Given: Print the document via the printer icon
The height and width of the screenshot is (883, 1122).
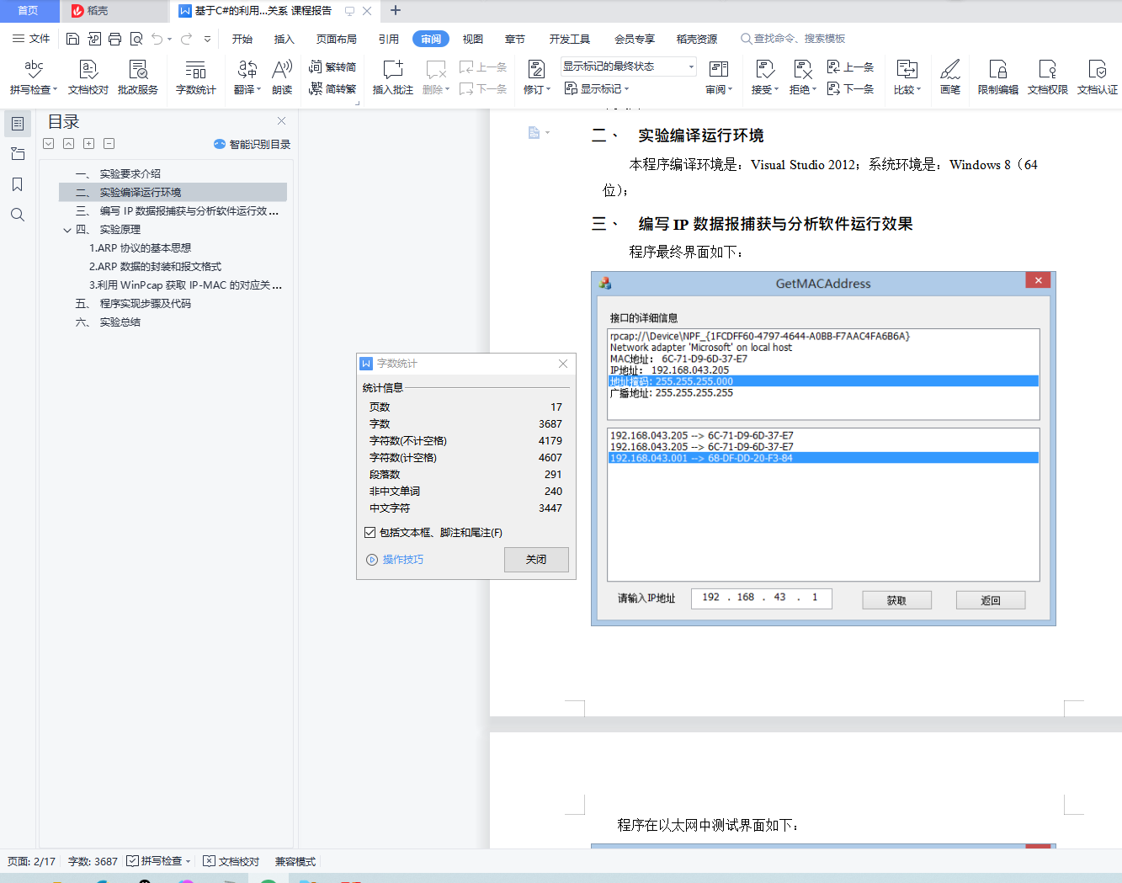Looking at the screenshot, I should click(115, 39).
